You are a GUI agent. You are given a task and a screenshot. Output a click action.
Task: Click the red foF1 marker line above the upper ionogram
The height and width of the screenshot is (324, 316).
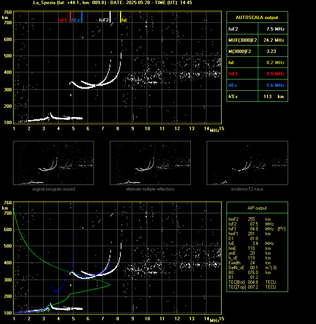pyautogui.click(x=70, y=17)
